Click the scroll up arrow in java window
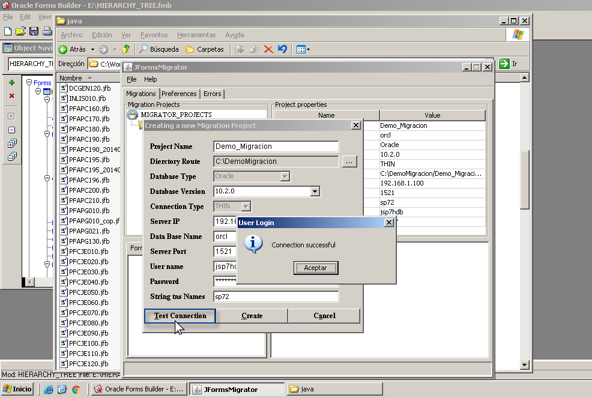This screenshot has width=592, height=398. point(524,77)
